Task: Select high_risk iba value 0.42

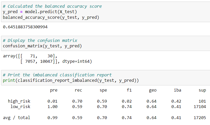Action: coord(176,101)
